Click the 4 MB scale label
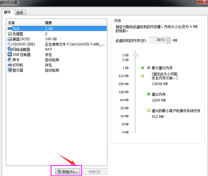The height and width of the screenshot is (176, 208). click(x=125, y=132)
